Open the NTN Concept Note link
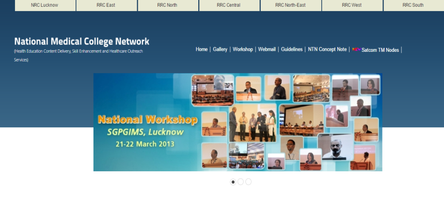444x197 pixels. tap(327, 49)
